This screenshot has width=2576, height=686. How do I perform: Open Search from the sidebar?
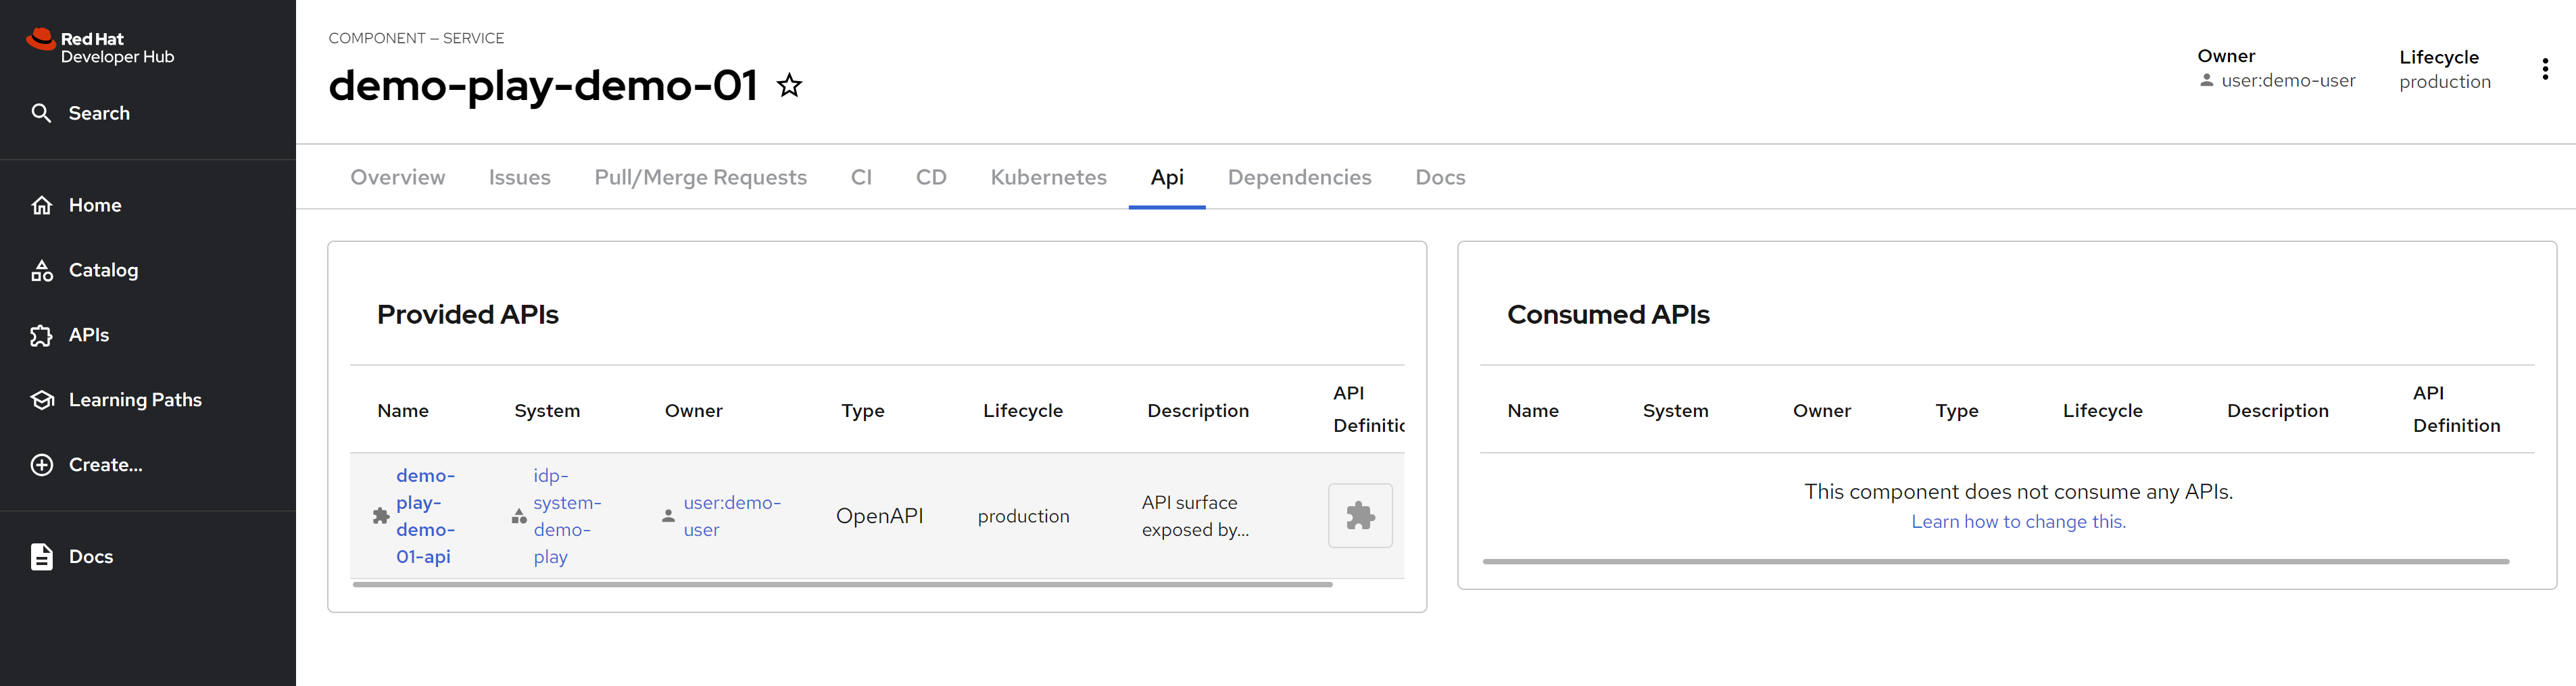[x=98, y=113]
